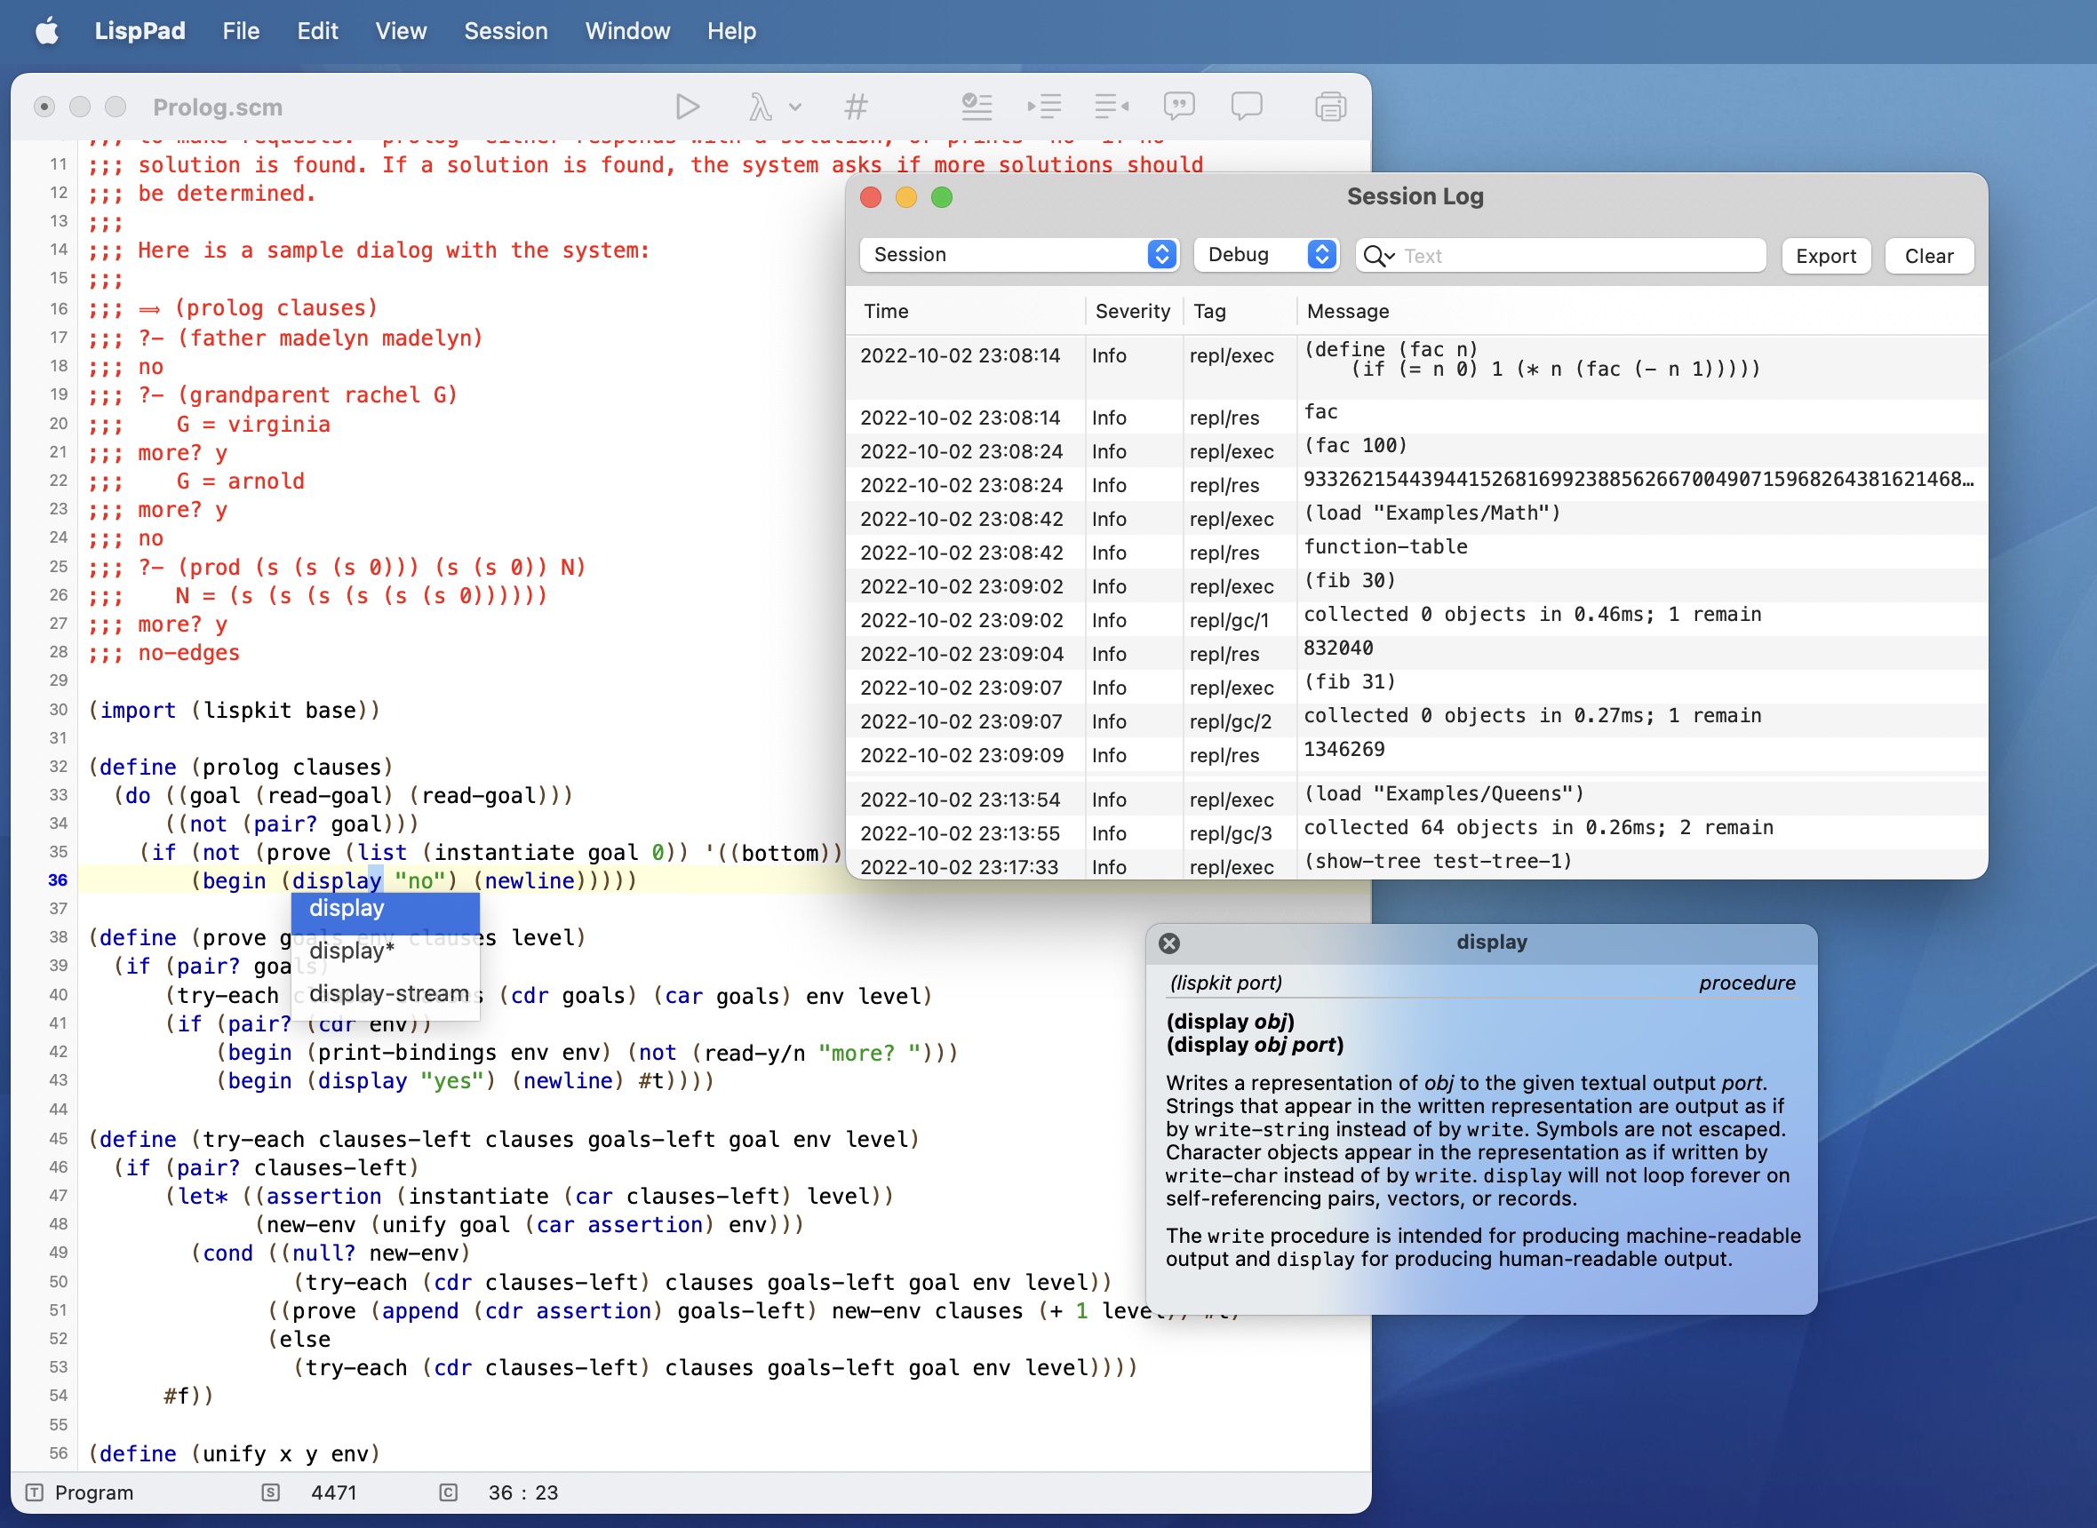The height and width of the screenshot is (1528, 2097).
Task: Click the outdent lines toolbar icon
Action: point(1112,107)
